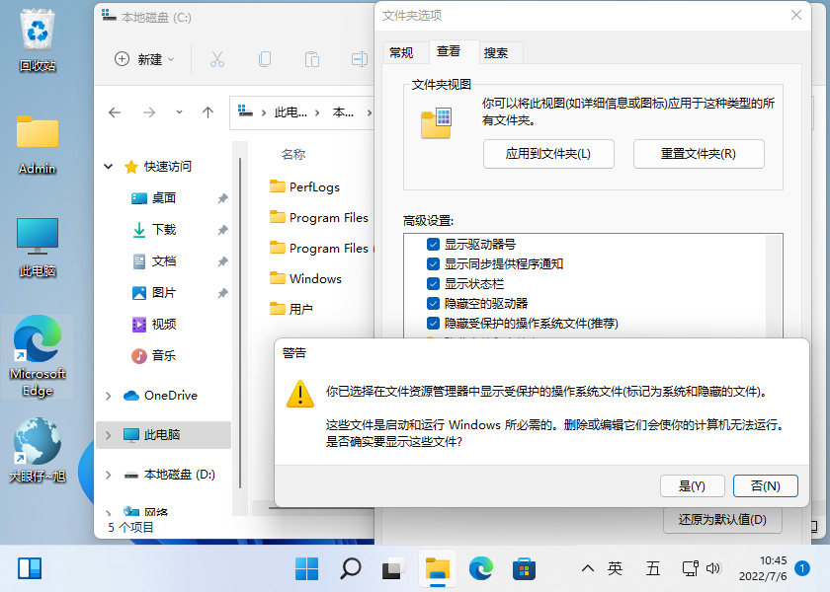Click the navigate up arrow in Explorer
Image resolution: width=830 pixels, height=592 pixels.
208,112
